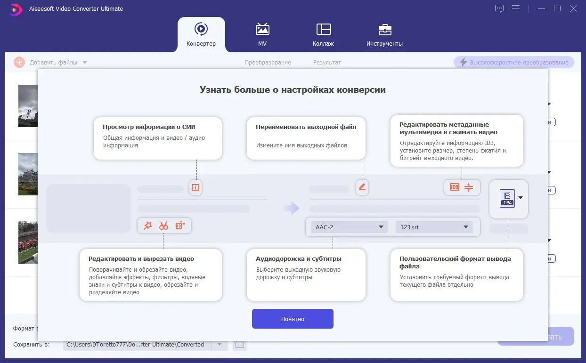Switch to the MV tab
The image size is (586, 363).
pos(262,34)
